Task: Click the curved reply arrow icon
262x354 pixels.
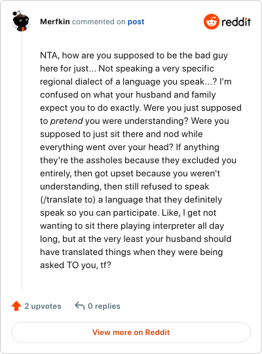Action: pos(80,305)
